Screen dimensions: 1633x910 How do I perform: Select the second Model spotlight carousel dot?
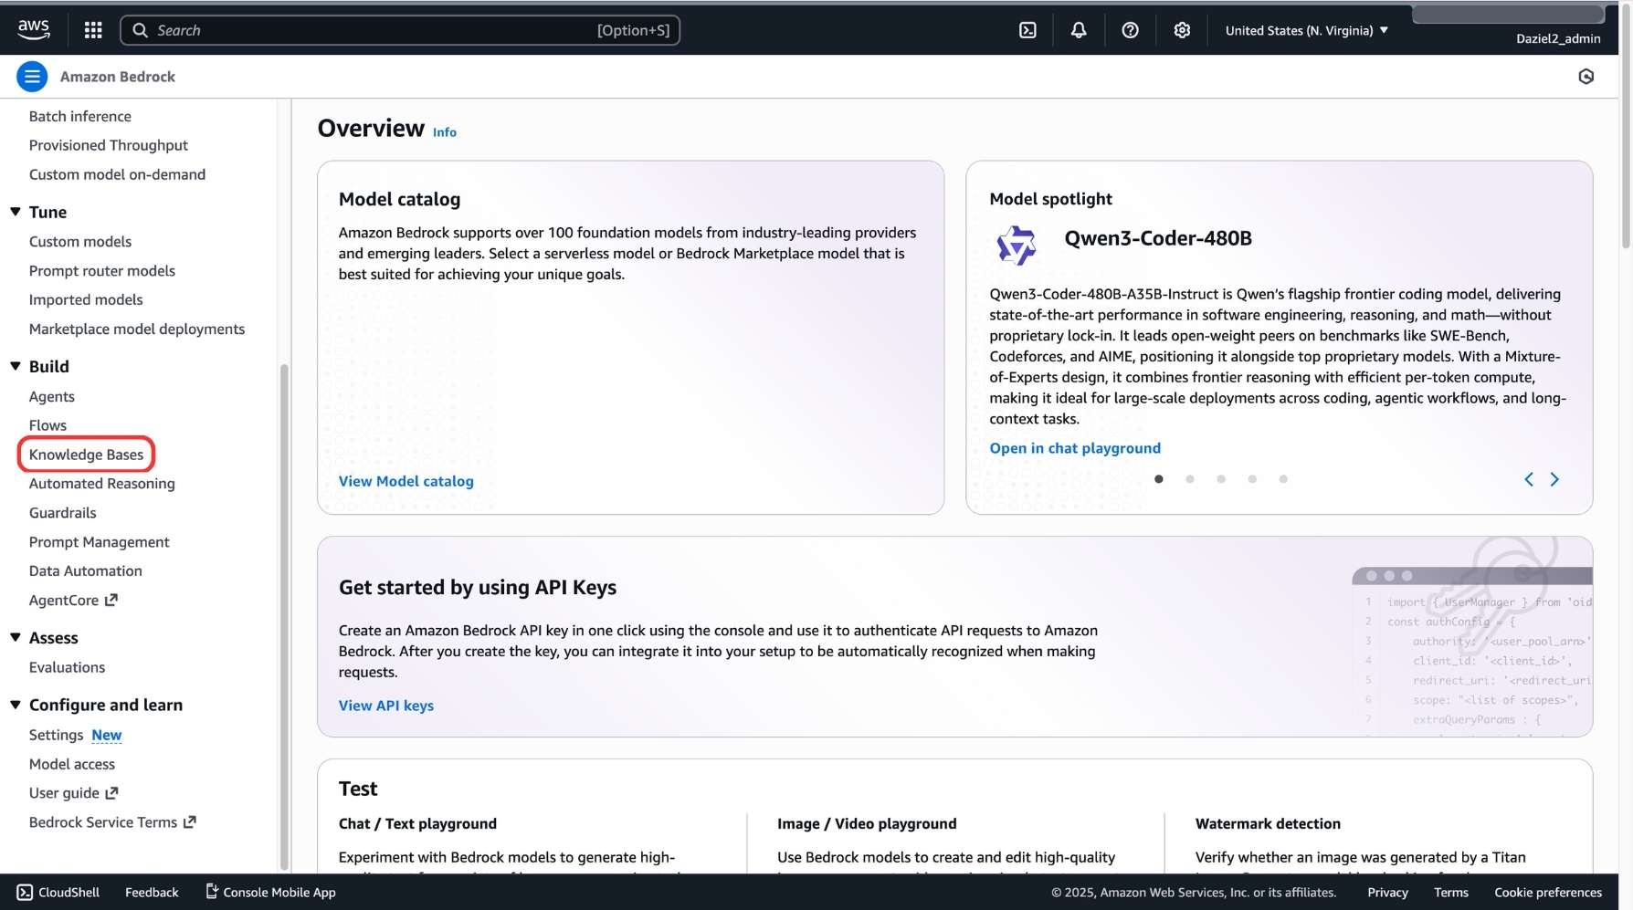[x=1190, y=478]
